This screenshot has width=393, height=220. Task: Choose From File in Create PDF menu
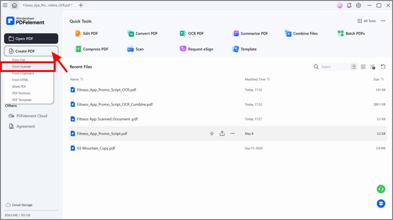click(x=18, y=60)
